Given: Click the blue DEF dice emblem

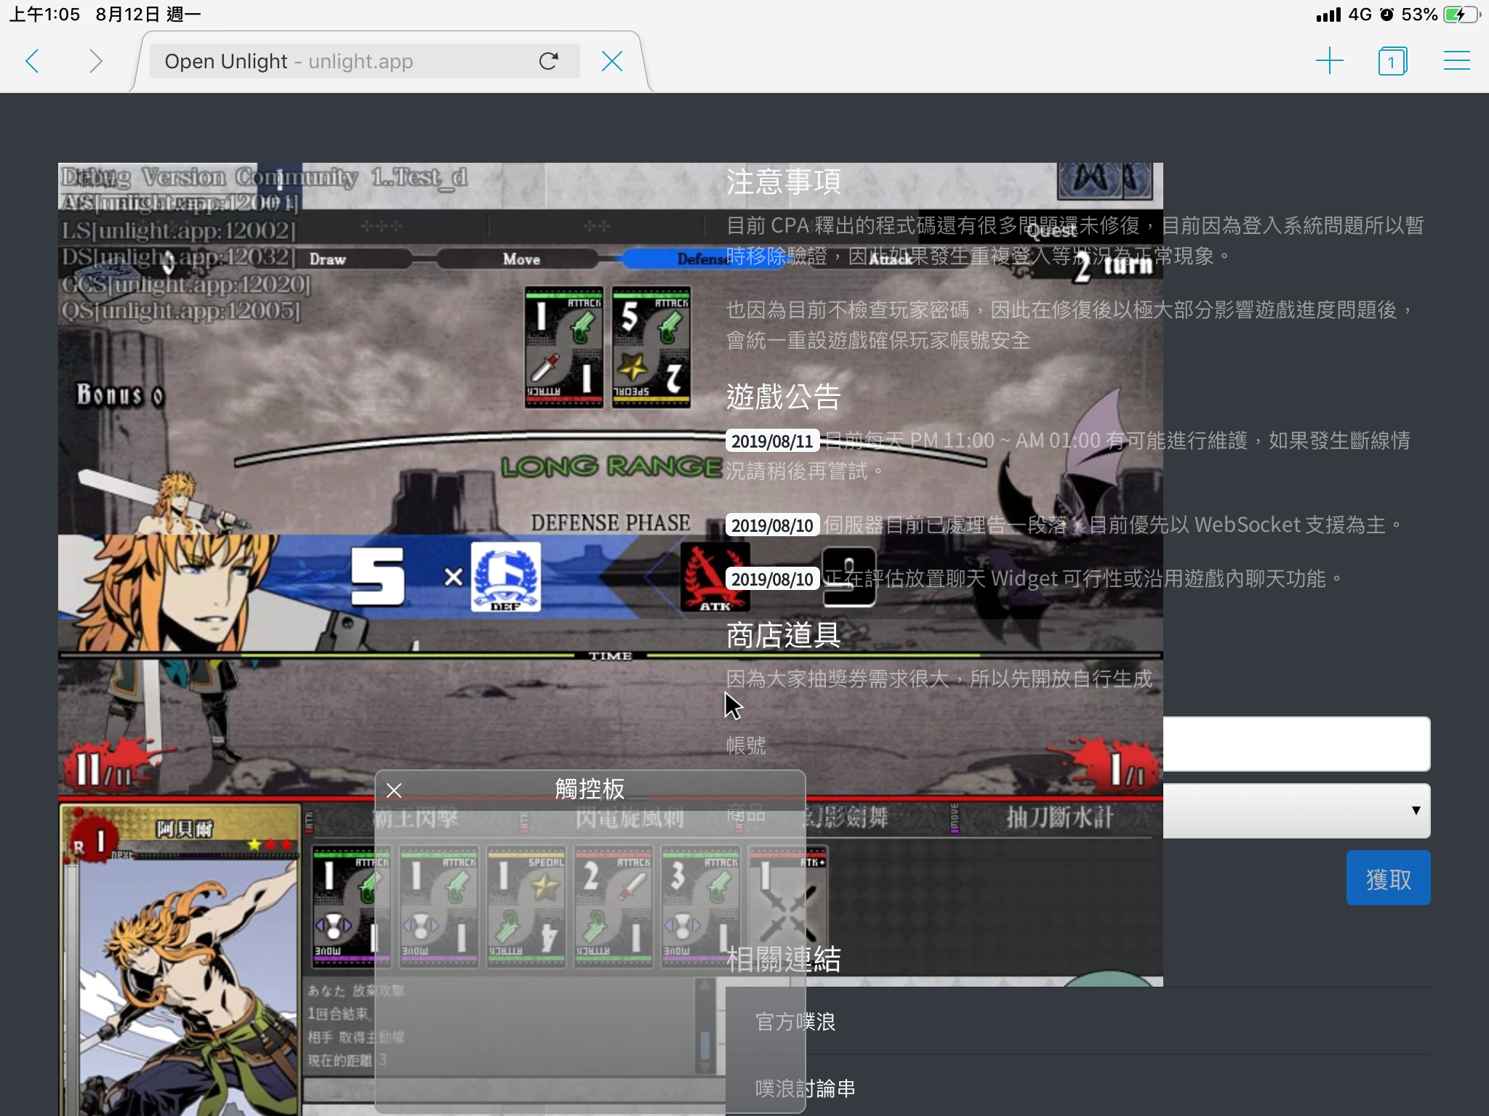Looking at the screenshot, I should pyautogui.click(x=505, y=577).
